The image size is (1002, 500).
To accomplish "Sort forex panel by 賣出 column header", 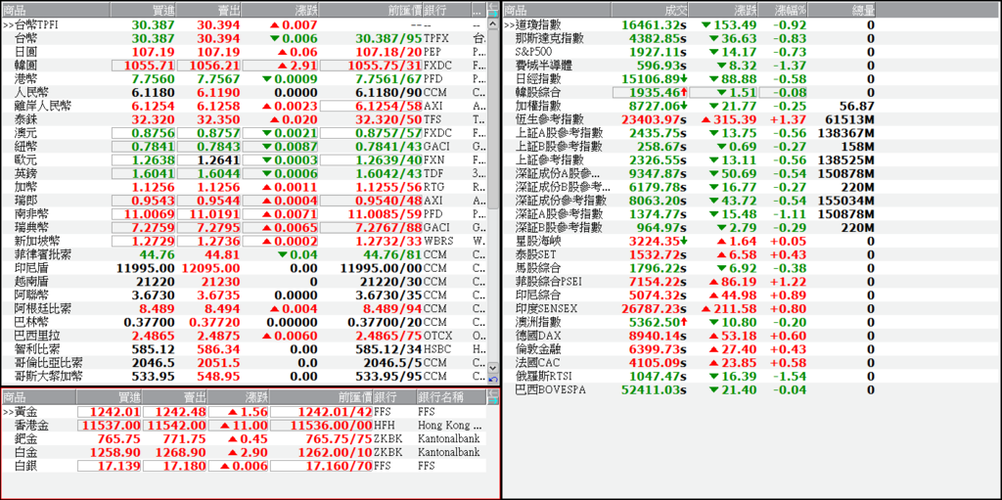I will pyautogui.click(x=209, y=10).
